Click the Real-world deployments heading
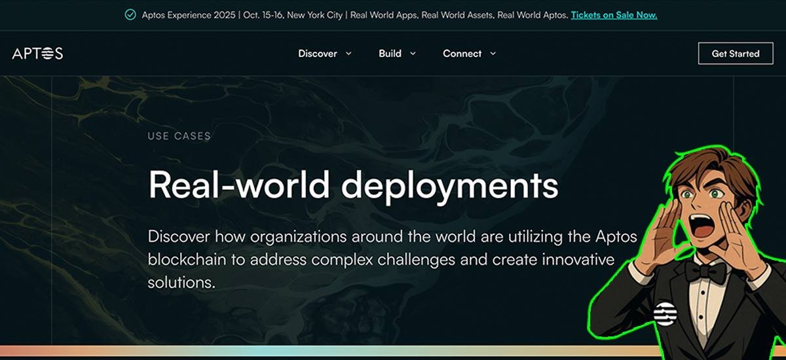786x360 pixels. tap(353, 185)
